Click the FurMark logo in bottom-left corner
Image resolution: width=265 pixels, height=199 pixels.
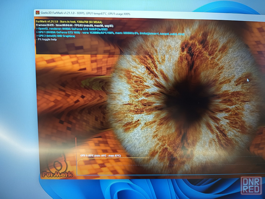tap(54, 170)
